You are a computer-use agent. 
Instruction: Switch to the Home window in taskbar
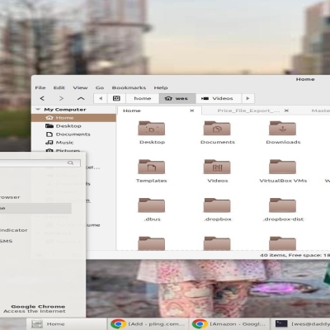pos(66,324)
